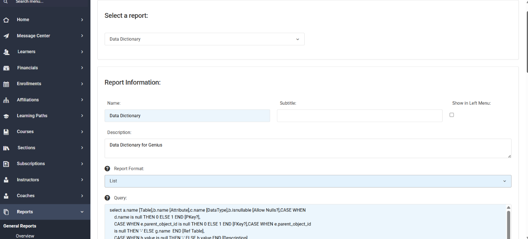Collapse the Reports menu chevron
The width and height of the screenshot is (528, 239).
(82, 212)
